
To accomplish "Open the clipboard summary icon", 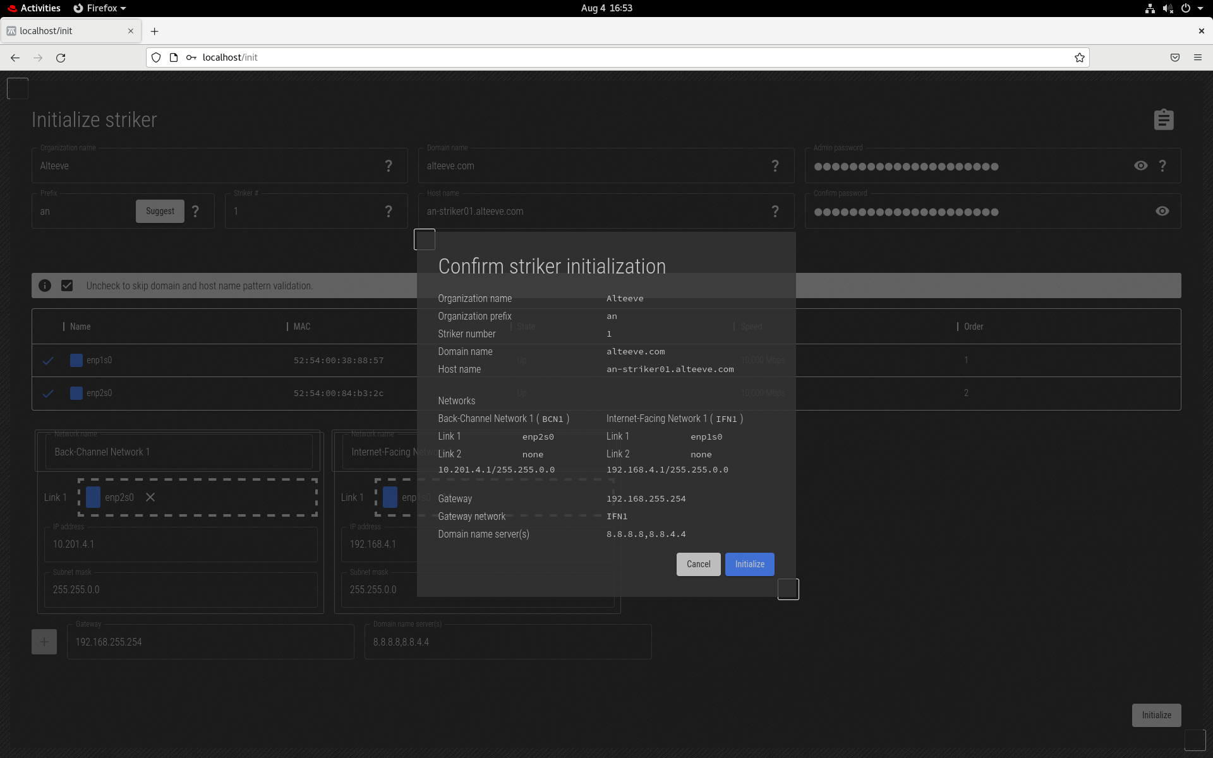I will tap(1163, 119).
